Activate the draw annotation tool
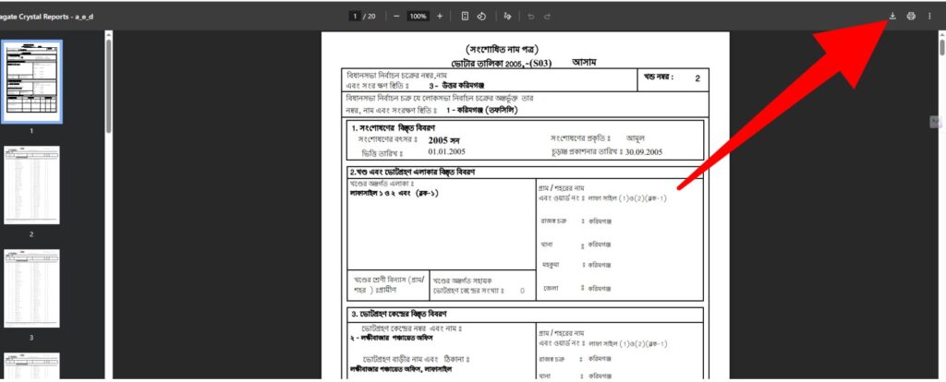The image size is (946, 382). (508, 17)
